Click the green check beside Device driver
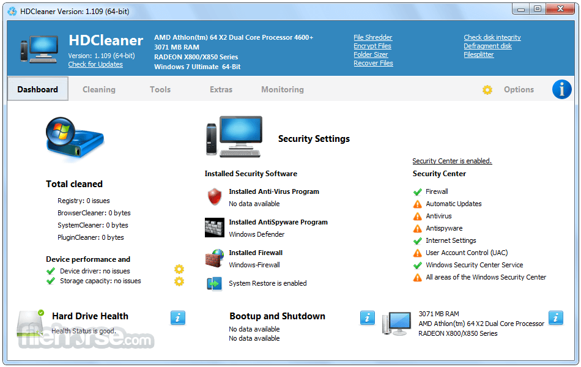 (x=51, y=271)
